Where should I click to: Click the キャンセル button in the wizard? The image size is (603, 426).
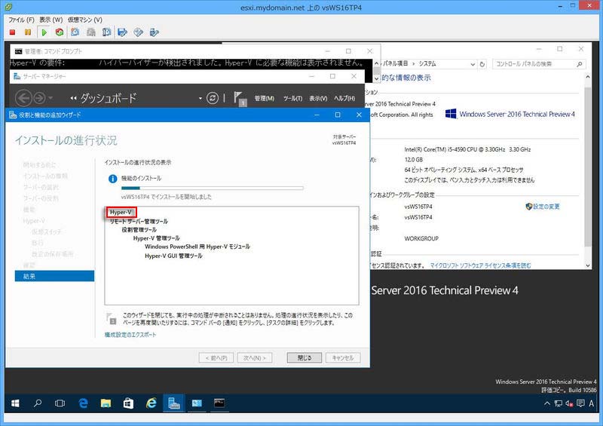[x=343, y=358]
